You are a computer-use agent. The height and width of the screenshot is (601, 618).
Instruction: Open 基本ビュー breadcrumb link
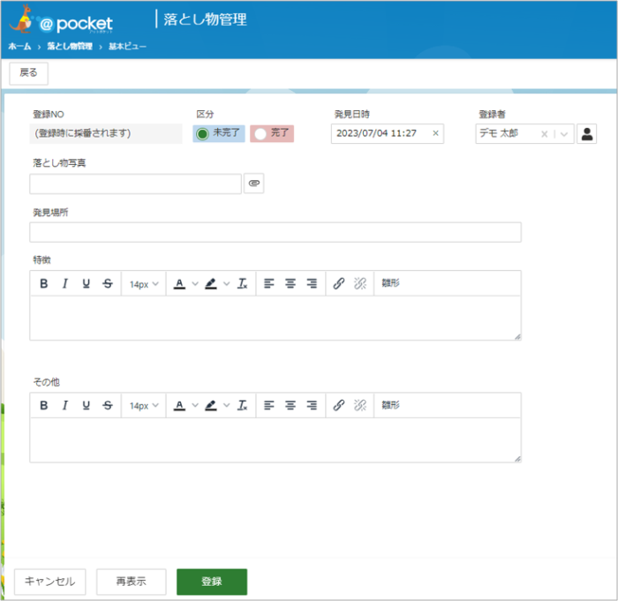click(x=127, y=47)
